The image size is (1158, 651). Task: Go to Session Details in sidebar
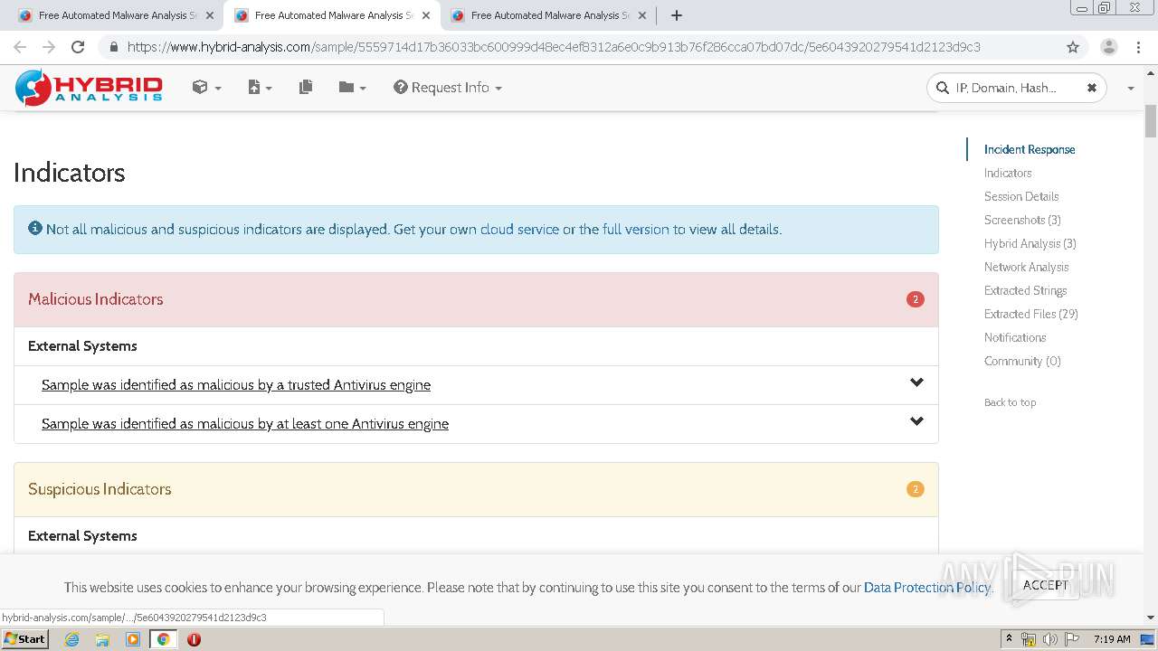click(1021, 197)
